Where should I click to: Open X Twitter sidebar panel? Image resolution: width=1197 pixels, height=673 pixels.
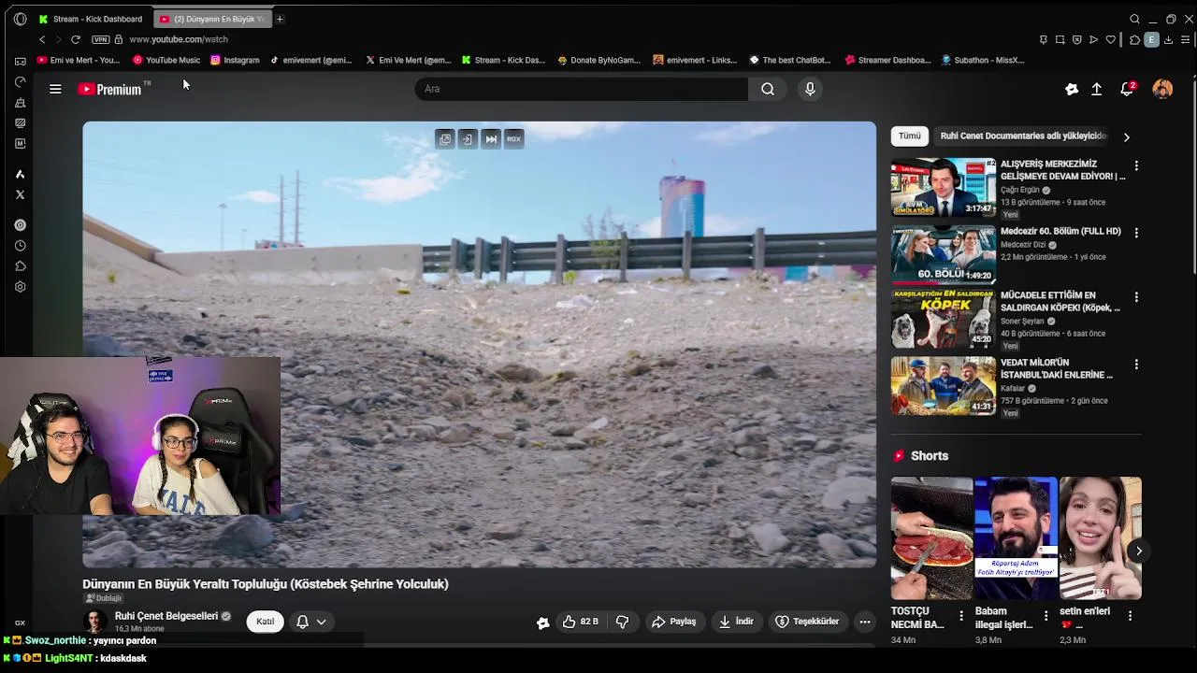[20, 194]
